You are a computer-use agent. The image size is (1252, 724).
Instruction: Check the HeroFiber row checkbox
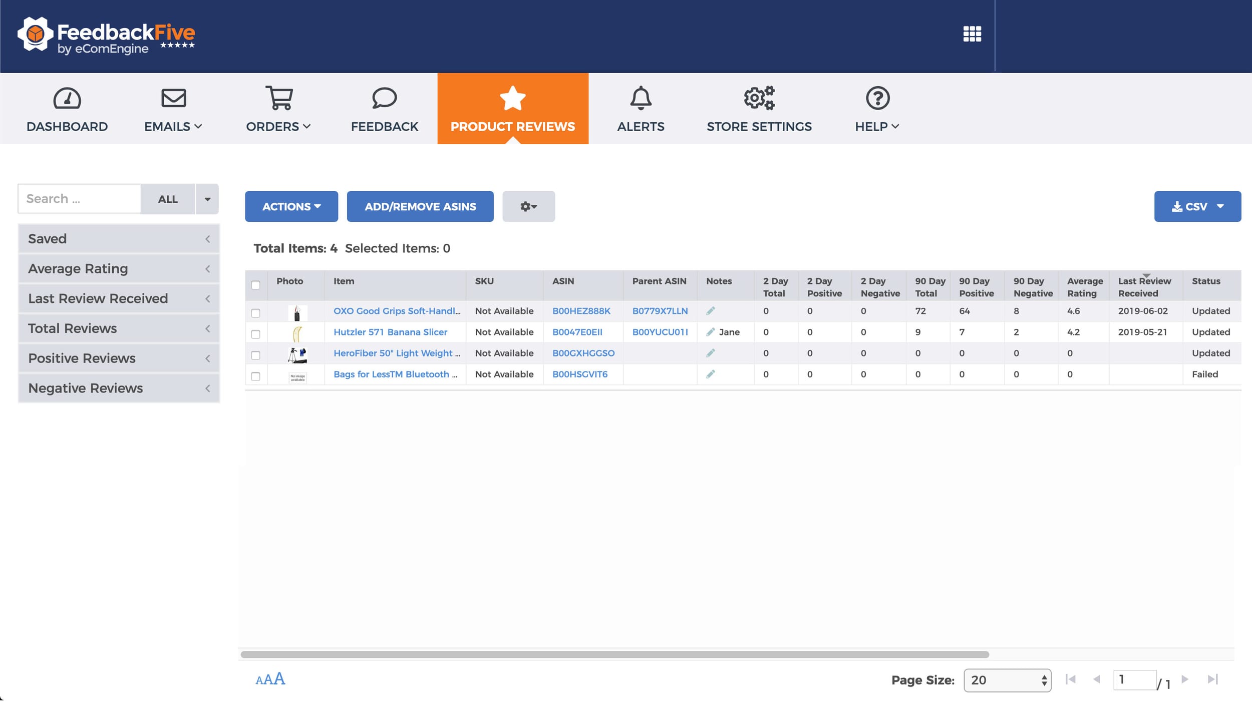point(255,355)
